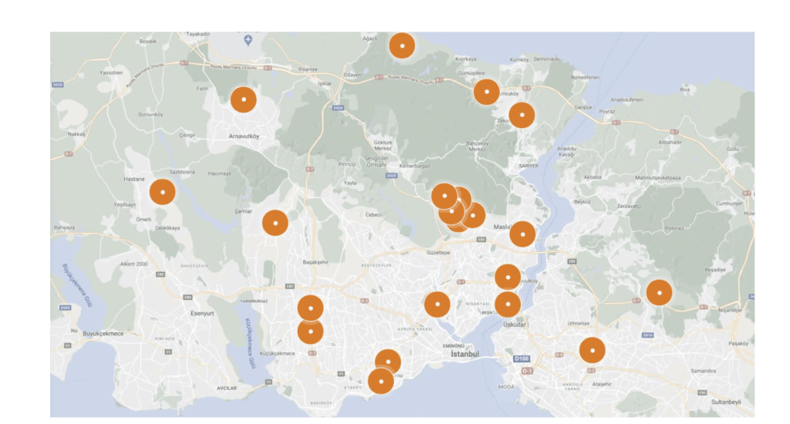The height and width of the screenshot is (424, 790).
Task: Click the easternmost orange marker near Reşadiye
Action: point(659,292)
